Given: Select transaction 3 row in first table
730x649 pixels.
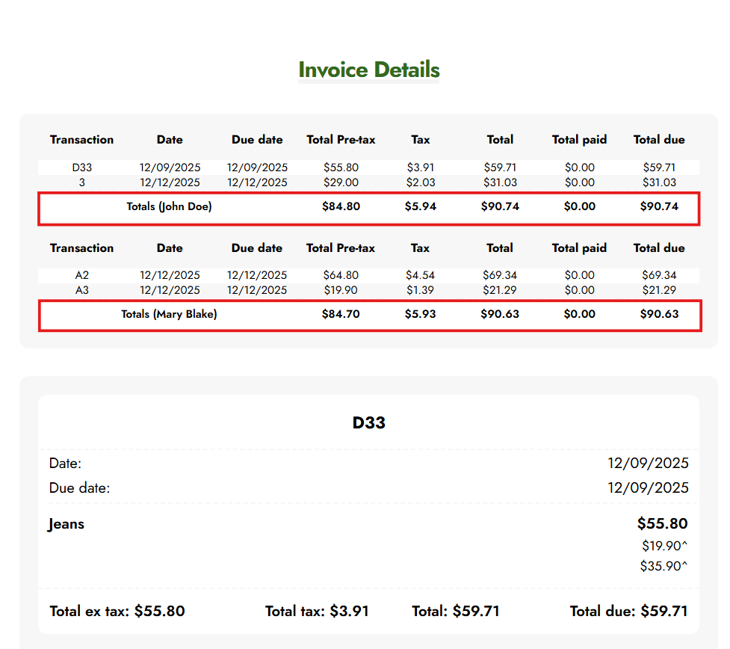Looking at the screenshot, I should (x=82, y=182).
